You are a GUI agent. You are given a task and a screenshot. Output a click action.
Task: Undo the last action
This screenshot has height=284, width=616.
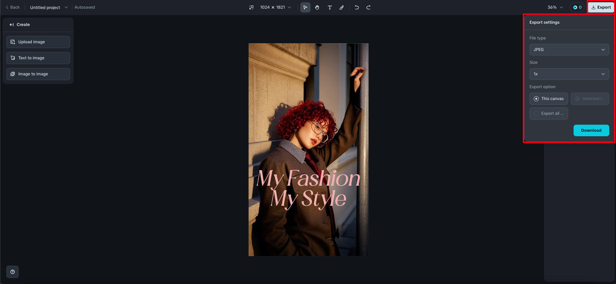tap(357, 7)
